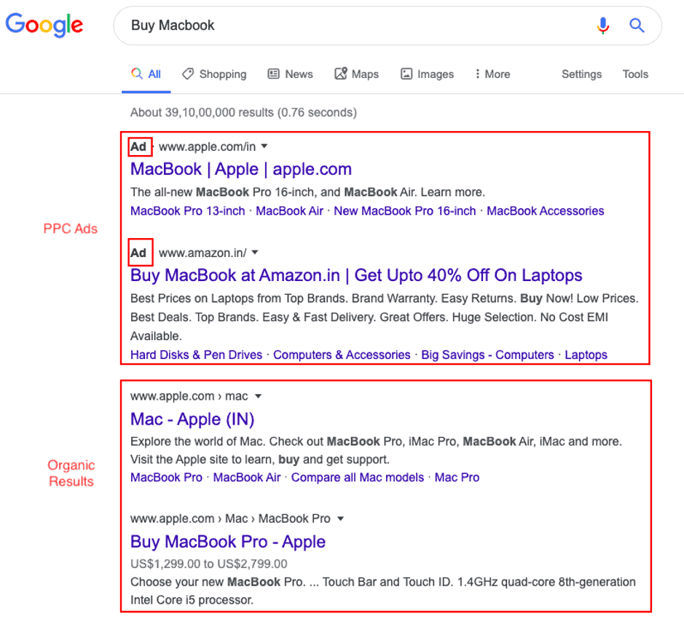Open Buy MacBook at Amazon.in ad title

point(356,276)
